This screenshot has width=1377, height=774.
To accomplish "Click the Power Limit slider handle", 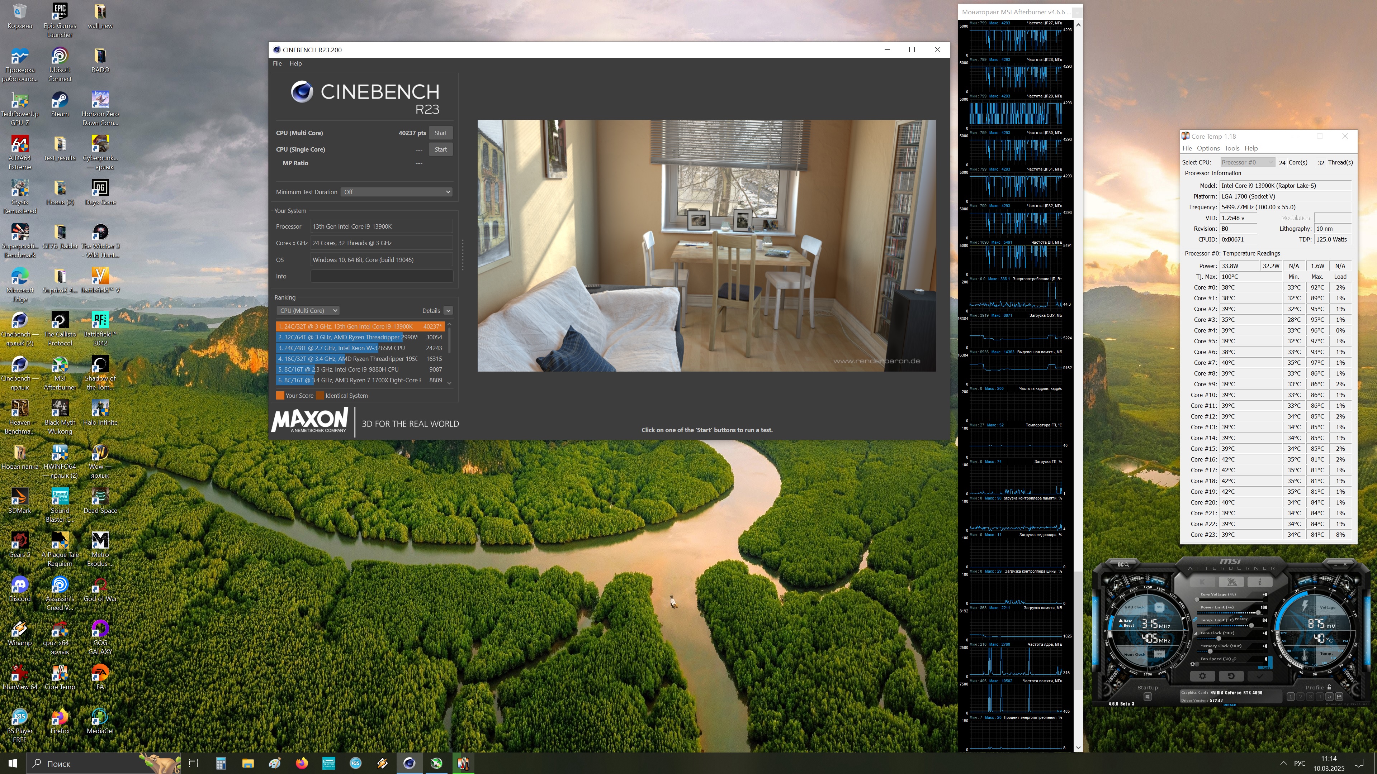I will coord(1258,613).
